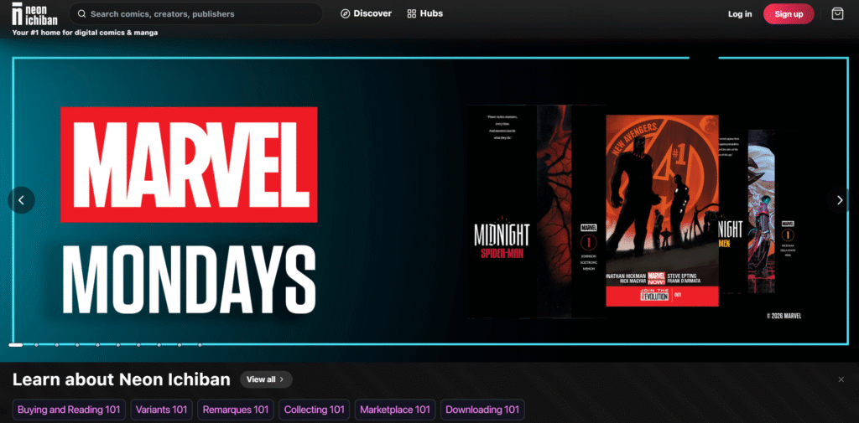Click the Discover compass icon
The height and width of the screenshot is (423, 859).
point(345,13)
